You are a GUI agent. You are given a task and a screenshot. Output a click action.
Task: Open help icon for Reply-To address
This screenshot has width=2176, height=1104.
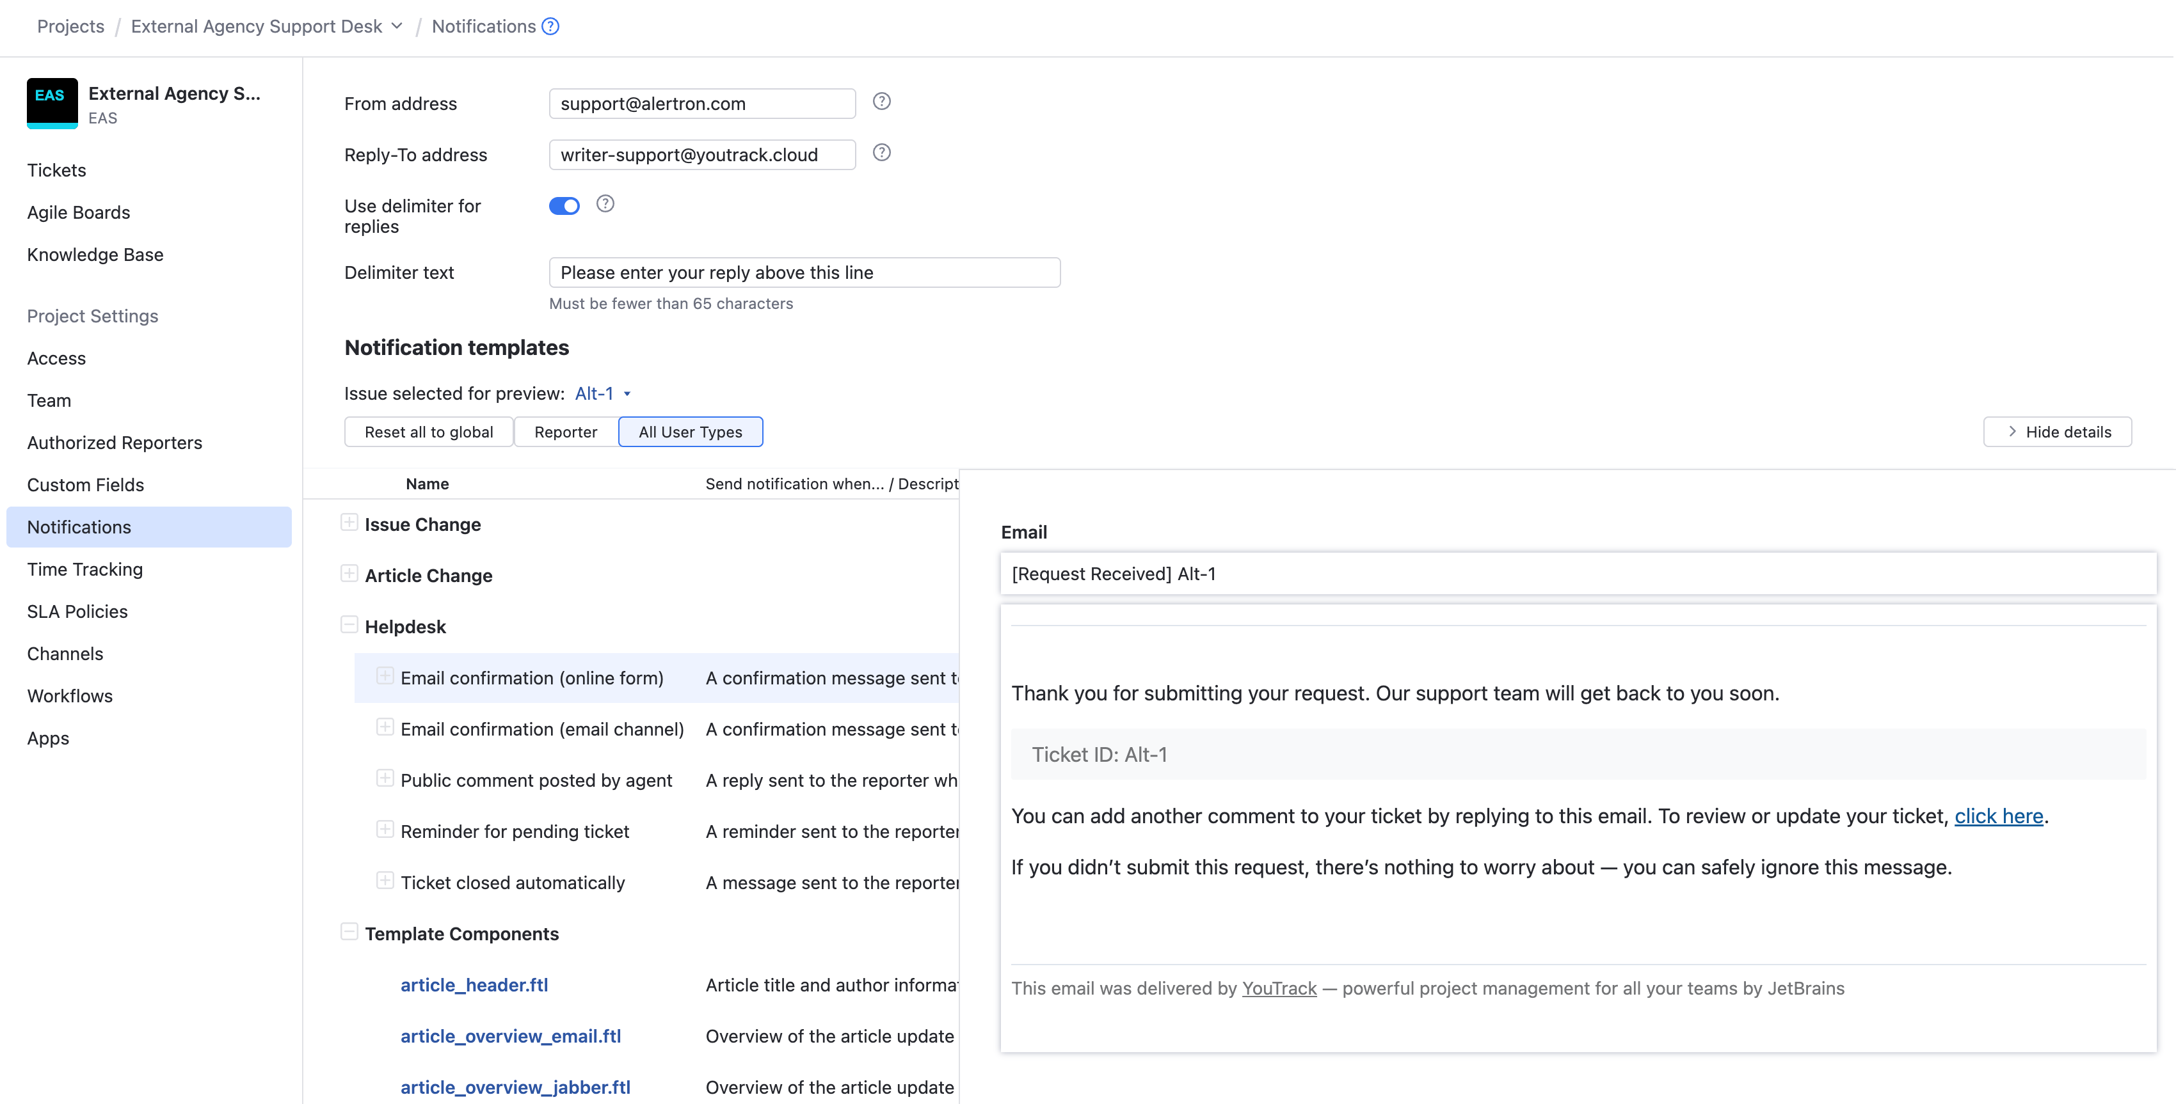[881, 153]
